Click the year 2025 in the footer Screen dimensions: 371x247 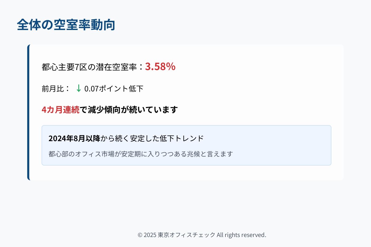coord(150,235)
